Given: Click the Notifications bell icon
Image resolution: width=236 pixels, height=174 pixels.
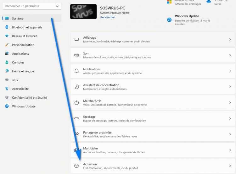Looking at the screenshot, I should [x=76, y=71].
